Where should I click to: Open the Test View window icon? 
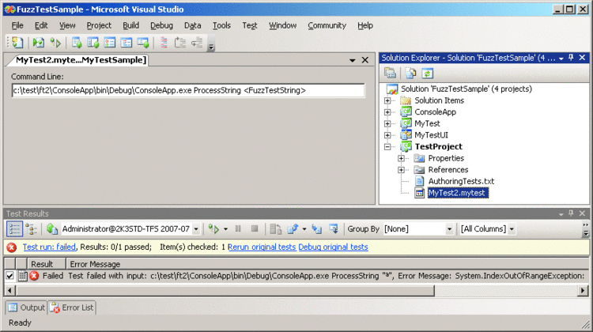click(x=77, y=43)
